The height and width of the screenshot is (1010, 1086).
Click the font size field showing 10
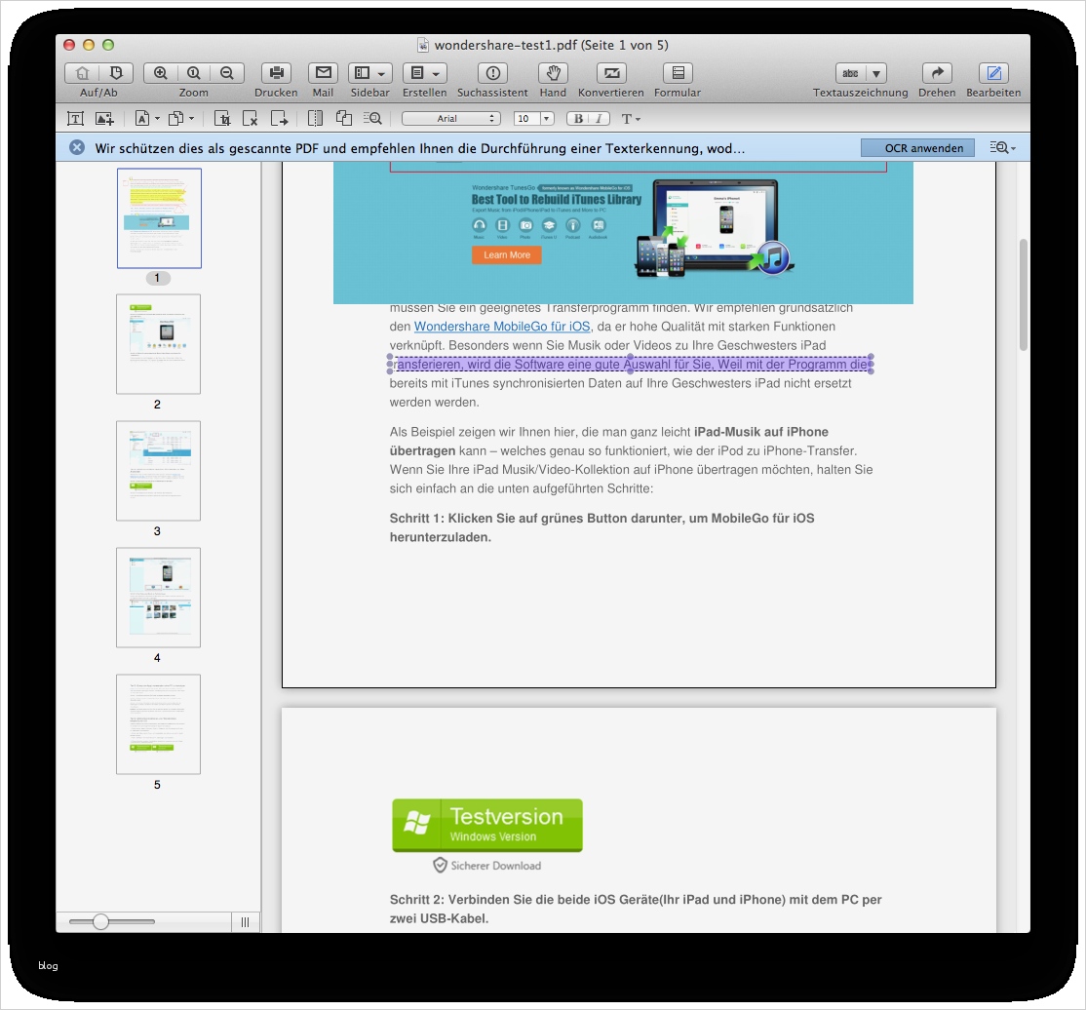tap(526, 119)
